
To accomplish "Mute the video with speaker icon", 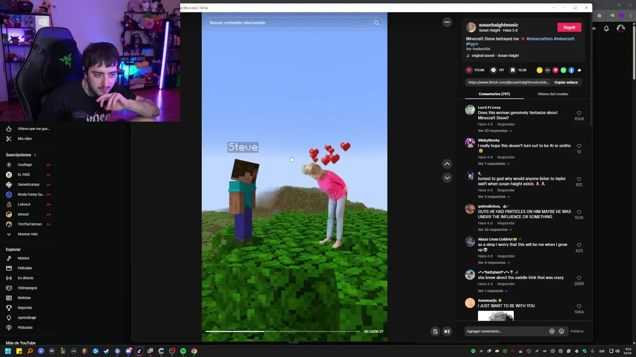I will click(x=447, y=332).
